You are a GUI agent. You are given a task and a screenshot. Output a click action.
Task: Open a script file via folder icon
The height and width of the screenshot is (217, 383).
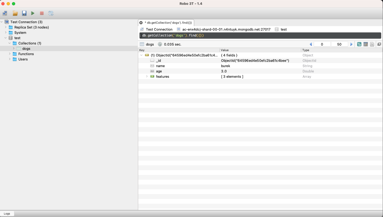click(x=15, y=13)
